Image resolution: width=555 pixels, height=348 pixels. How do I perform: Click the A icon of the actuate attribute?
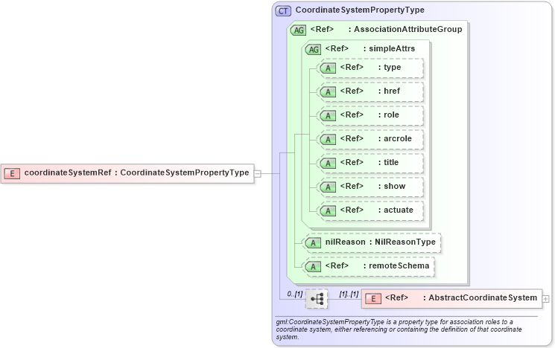pyautogui.click(x=327, y=211)
